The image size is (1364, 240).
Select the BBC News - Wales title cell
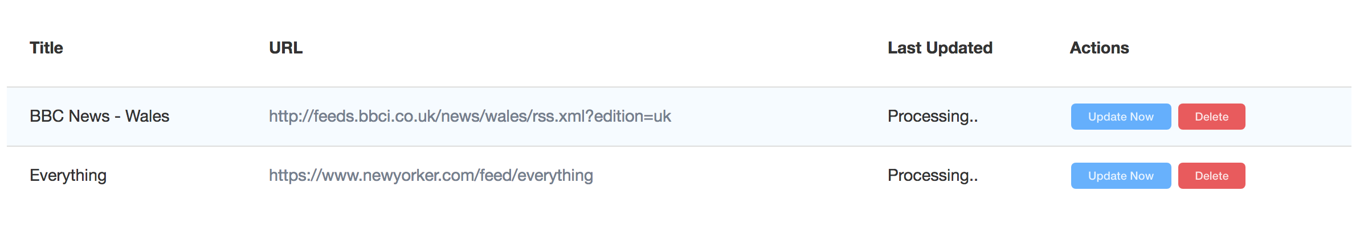tap(100, 116)
